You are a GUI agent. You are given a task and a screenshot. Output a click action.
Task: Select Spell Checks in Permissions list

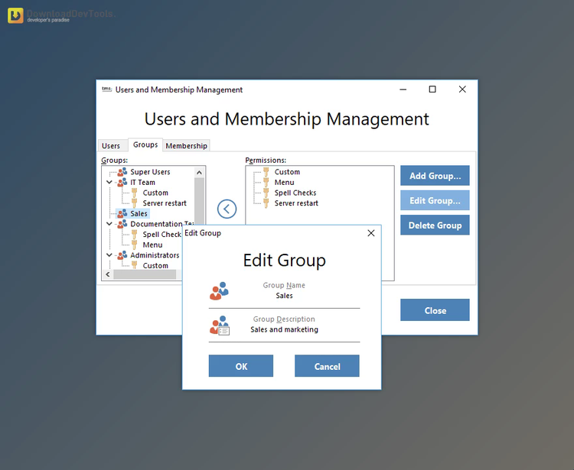tap(295, 193)
